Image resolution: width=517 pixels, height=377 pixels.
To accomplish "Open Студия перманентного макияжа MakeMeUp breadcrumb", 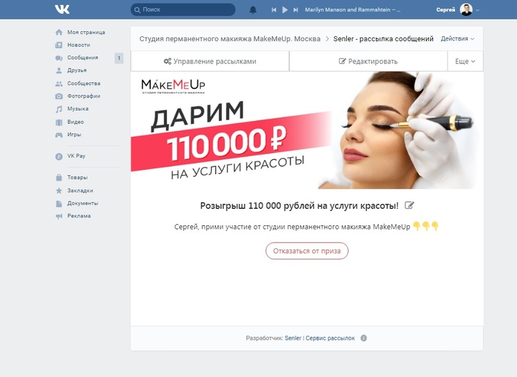I will (230, 39).
